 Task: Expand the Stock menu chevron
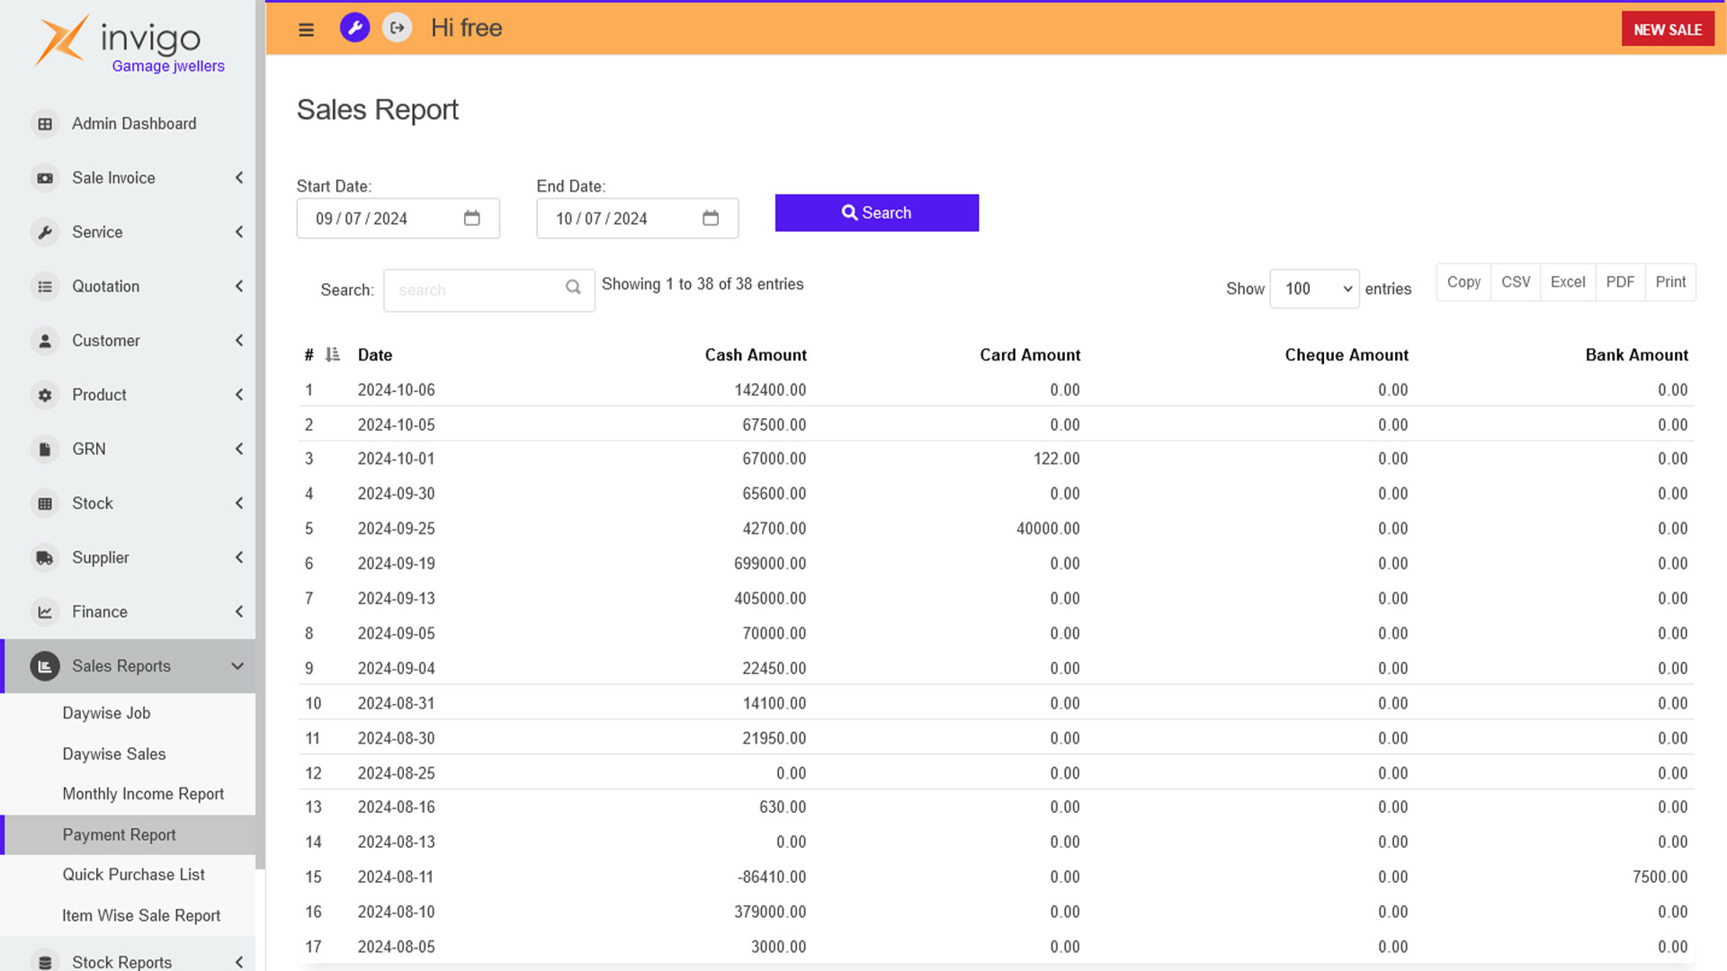[239, 503]
